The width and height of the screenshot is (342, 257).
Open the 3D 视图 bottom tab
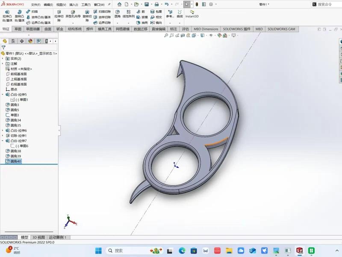(x=38, y=237)
